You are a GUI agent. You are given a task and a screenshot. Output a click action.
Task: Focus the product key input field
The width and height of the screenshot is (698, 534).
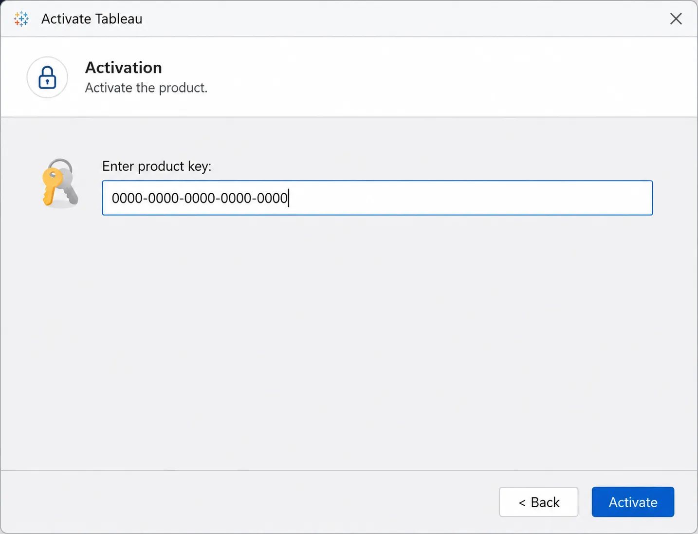pyautogui.click(x=377, y=198)
